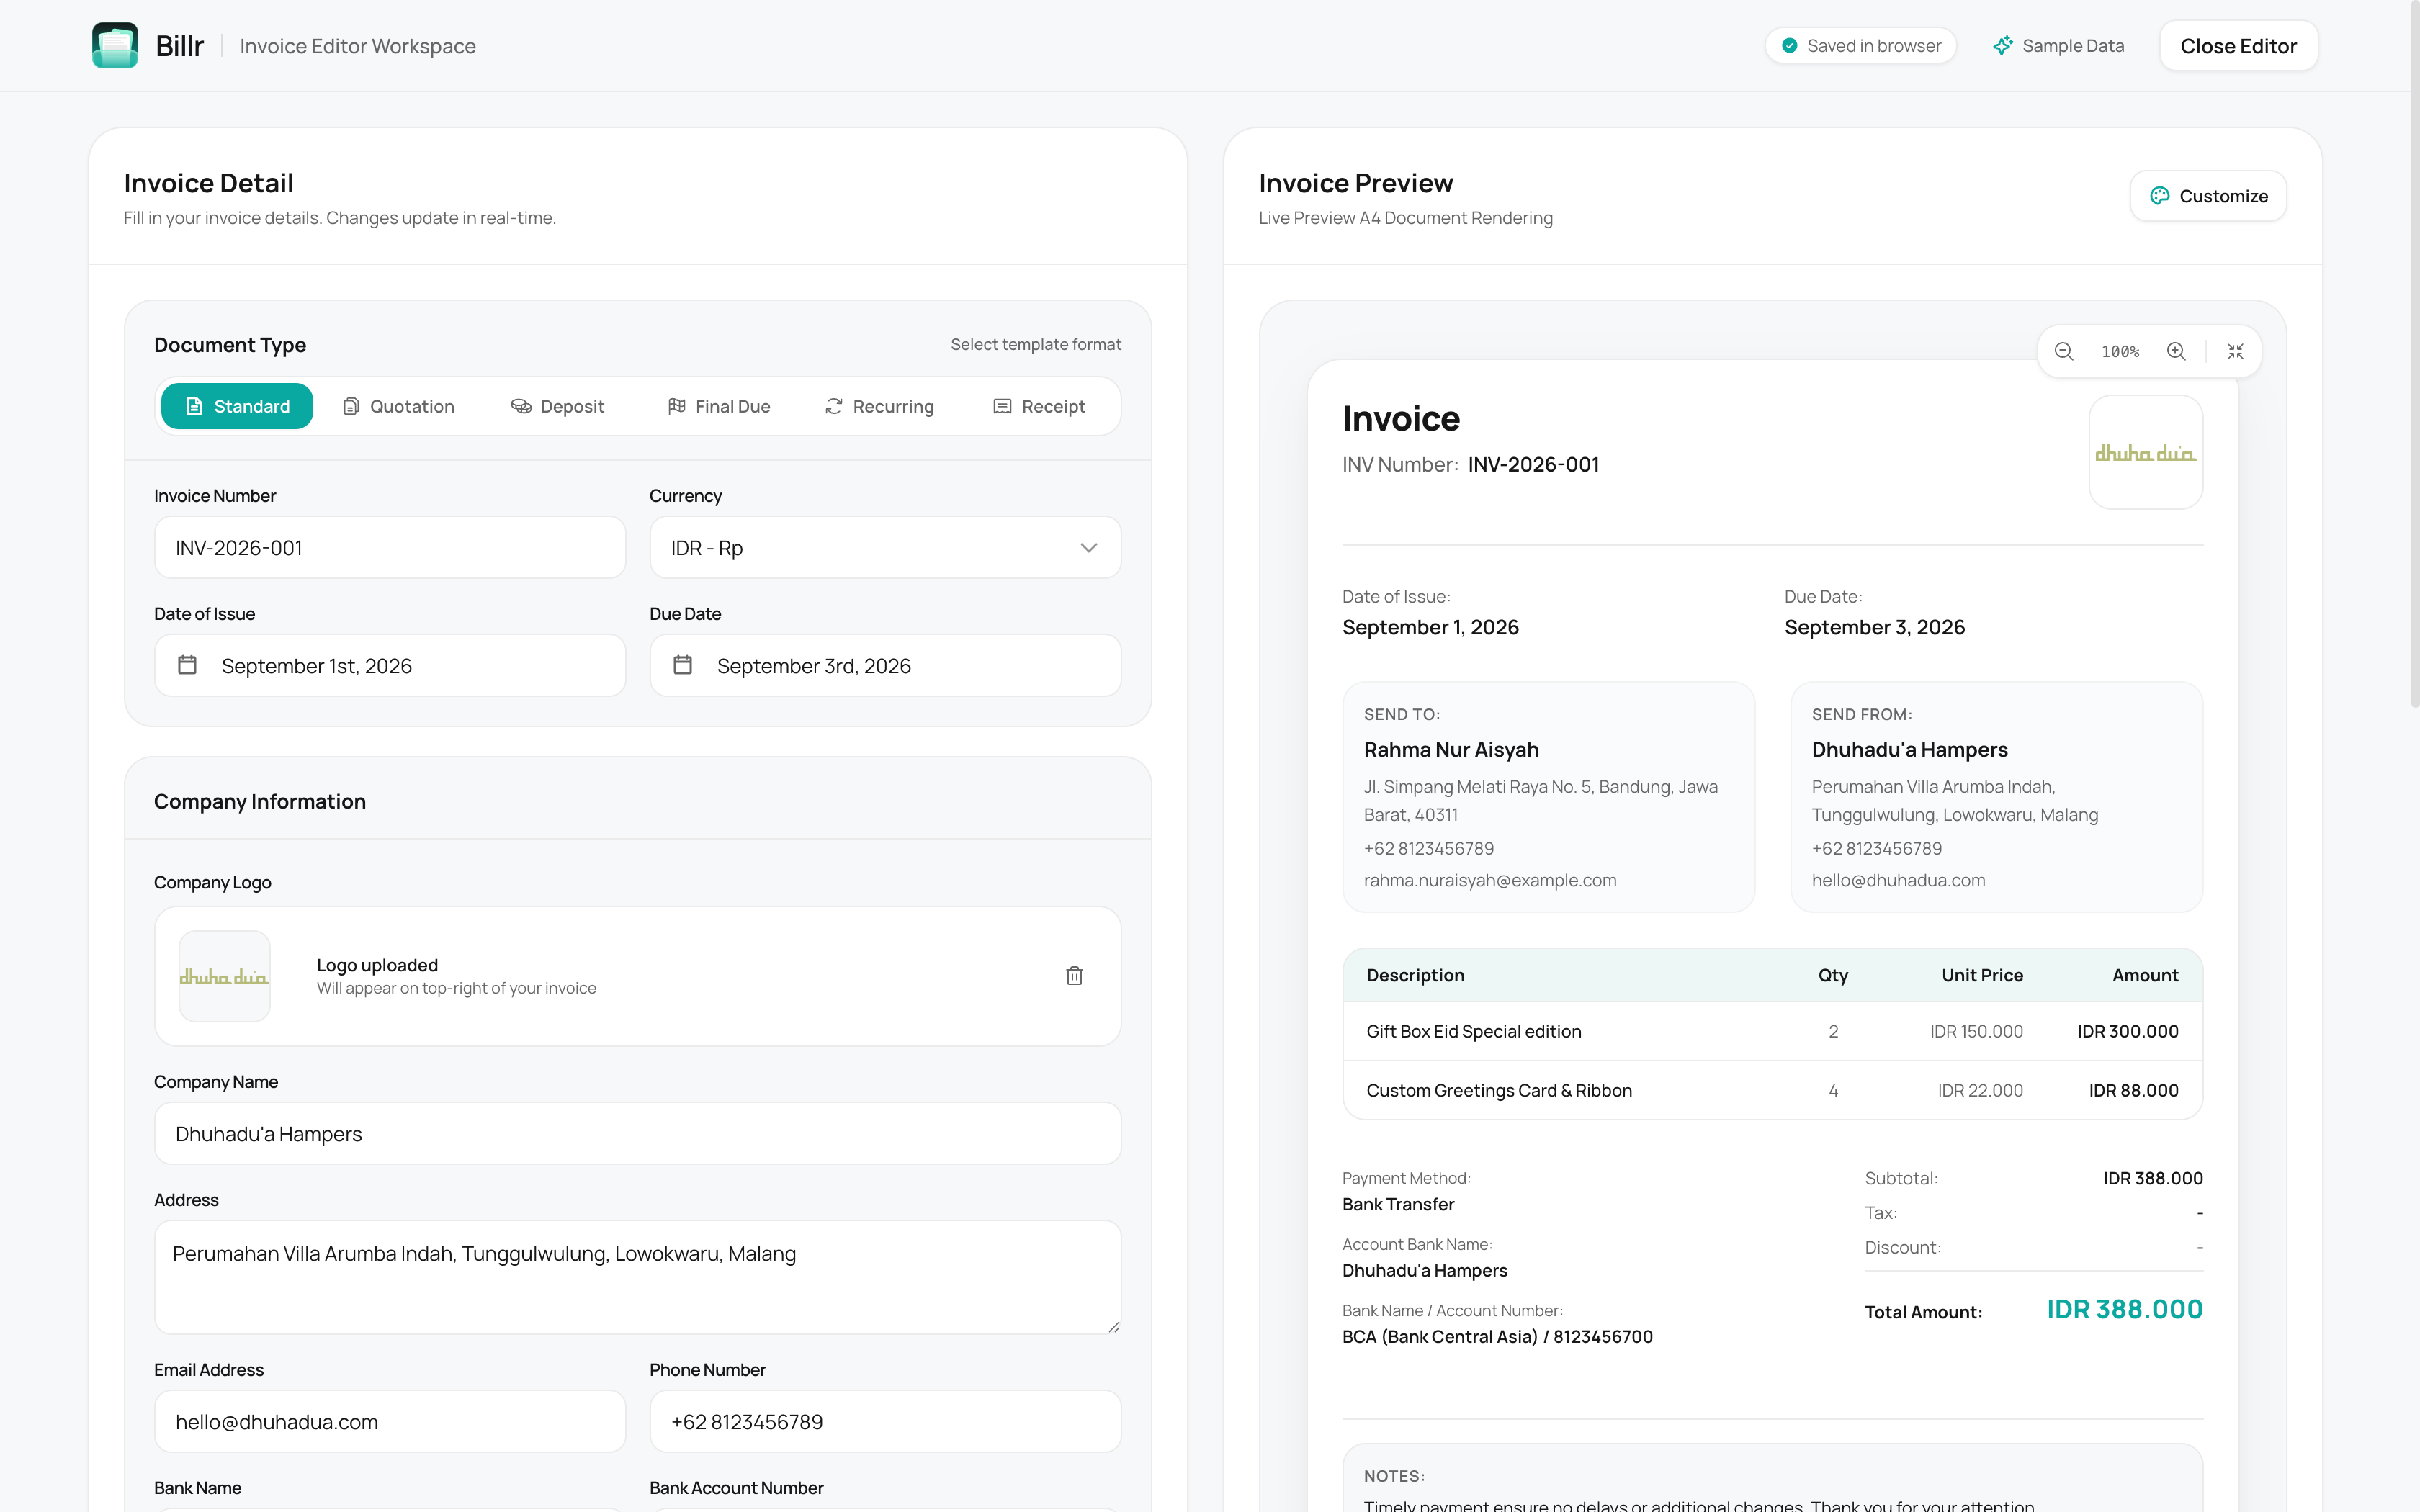The width and height of the screenshot is (2420, 1512).
Task: Click the address textarea resize handle
Action: [x=1113, y=1326]
